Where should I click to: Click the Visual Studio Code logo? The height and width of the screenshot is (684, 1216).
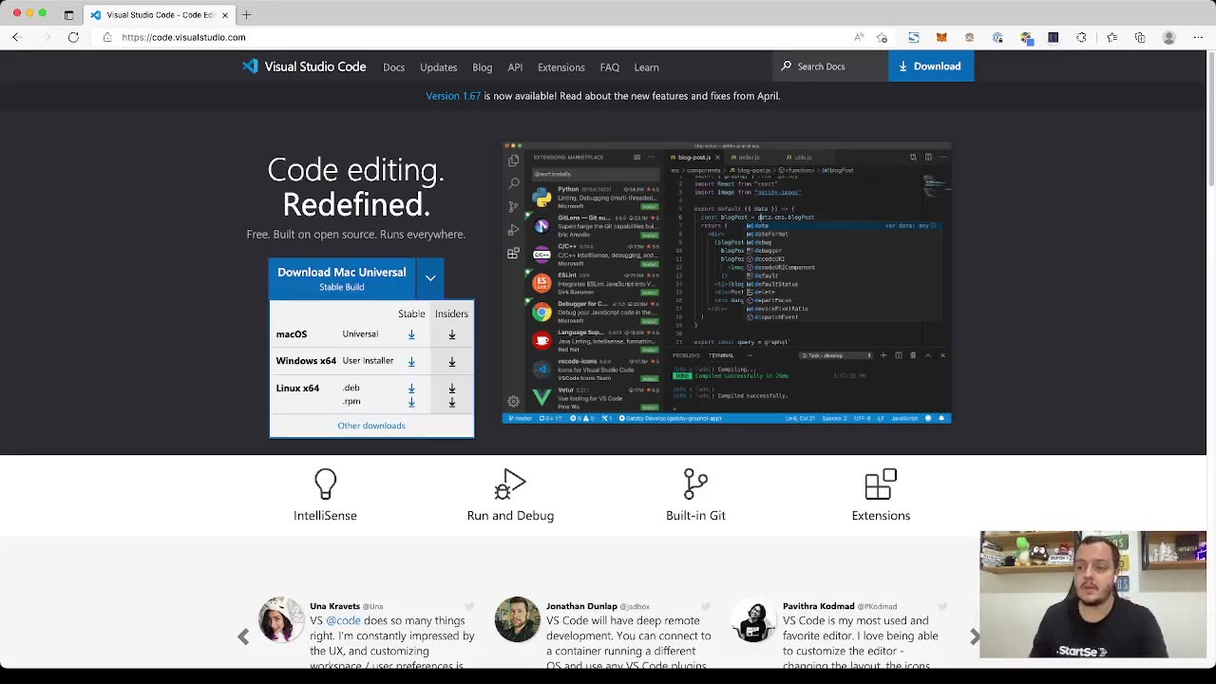point(304,66)
